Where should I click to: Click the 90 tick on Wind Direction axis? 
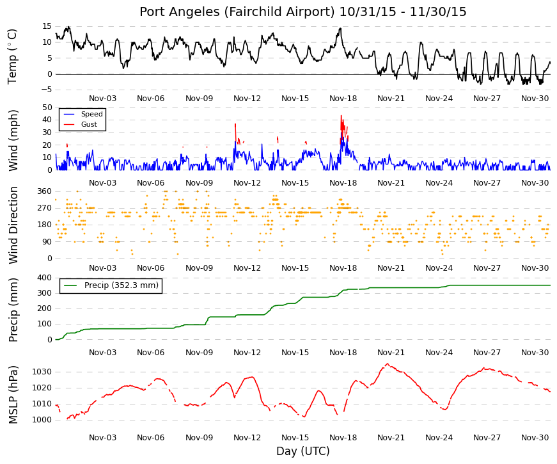tap(47, 242)
